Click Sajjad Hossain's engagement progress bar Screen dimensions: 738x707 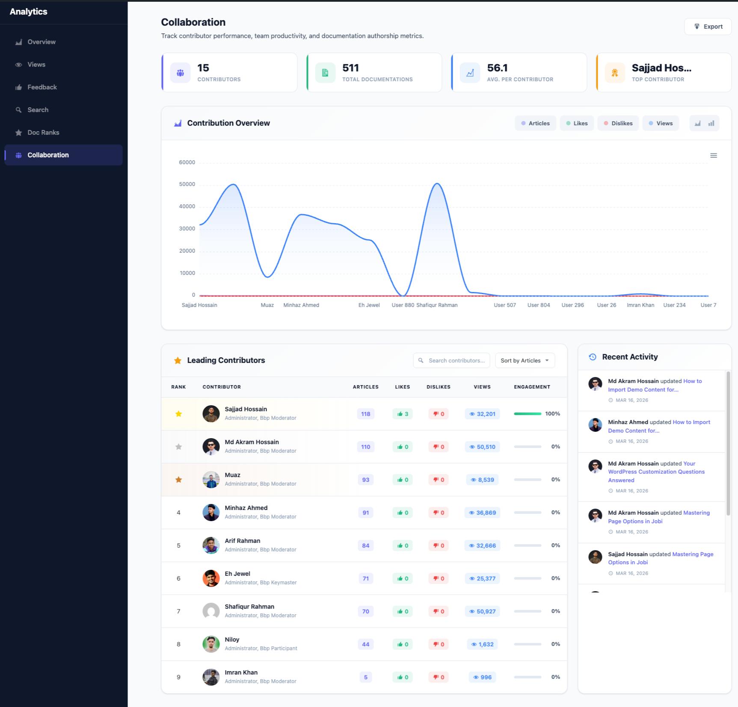(528, 414)
